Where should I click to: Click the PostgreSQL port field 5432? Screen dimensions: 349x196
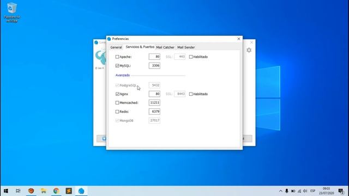pos(154,85)
